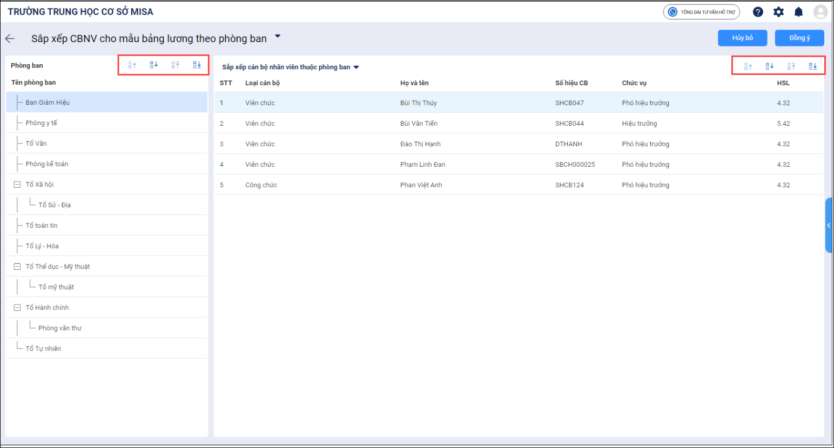Viewport: 834px width, 448px height.
Task: Click the Hủy bỏ button
Action: 743,38
